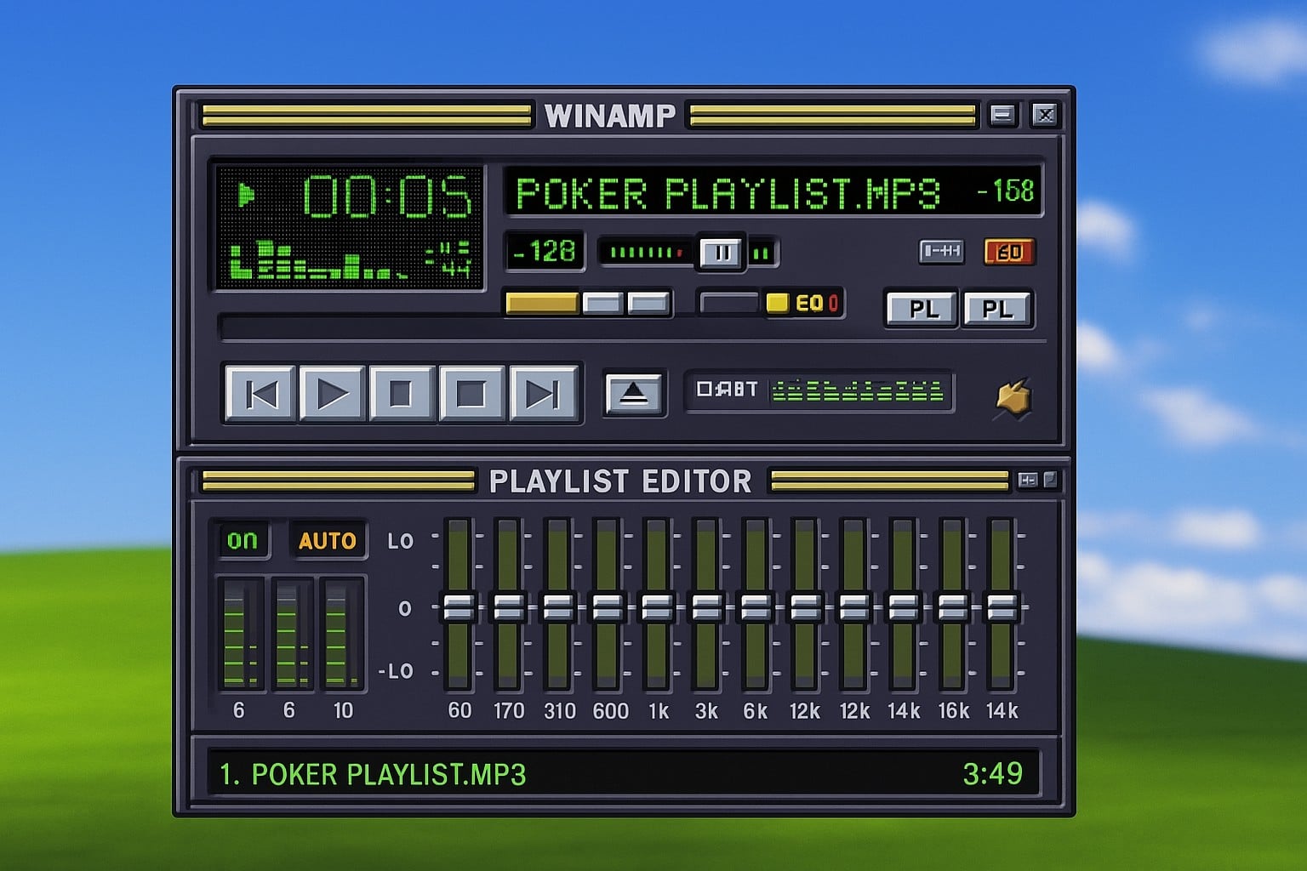Viewport: 1307px width, 871px height.
Task: Enable AUTO equalizer presets
Action: (329, 538)
